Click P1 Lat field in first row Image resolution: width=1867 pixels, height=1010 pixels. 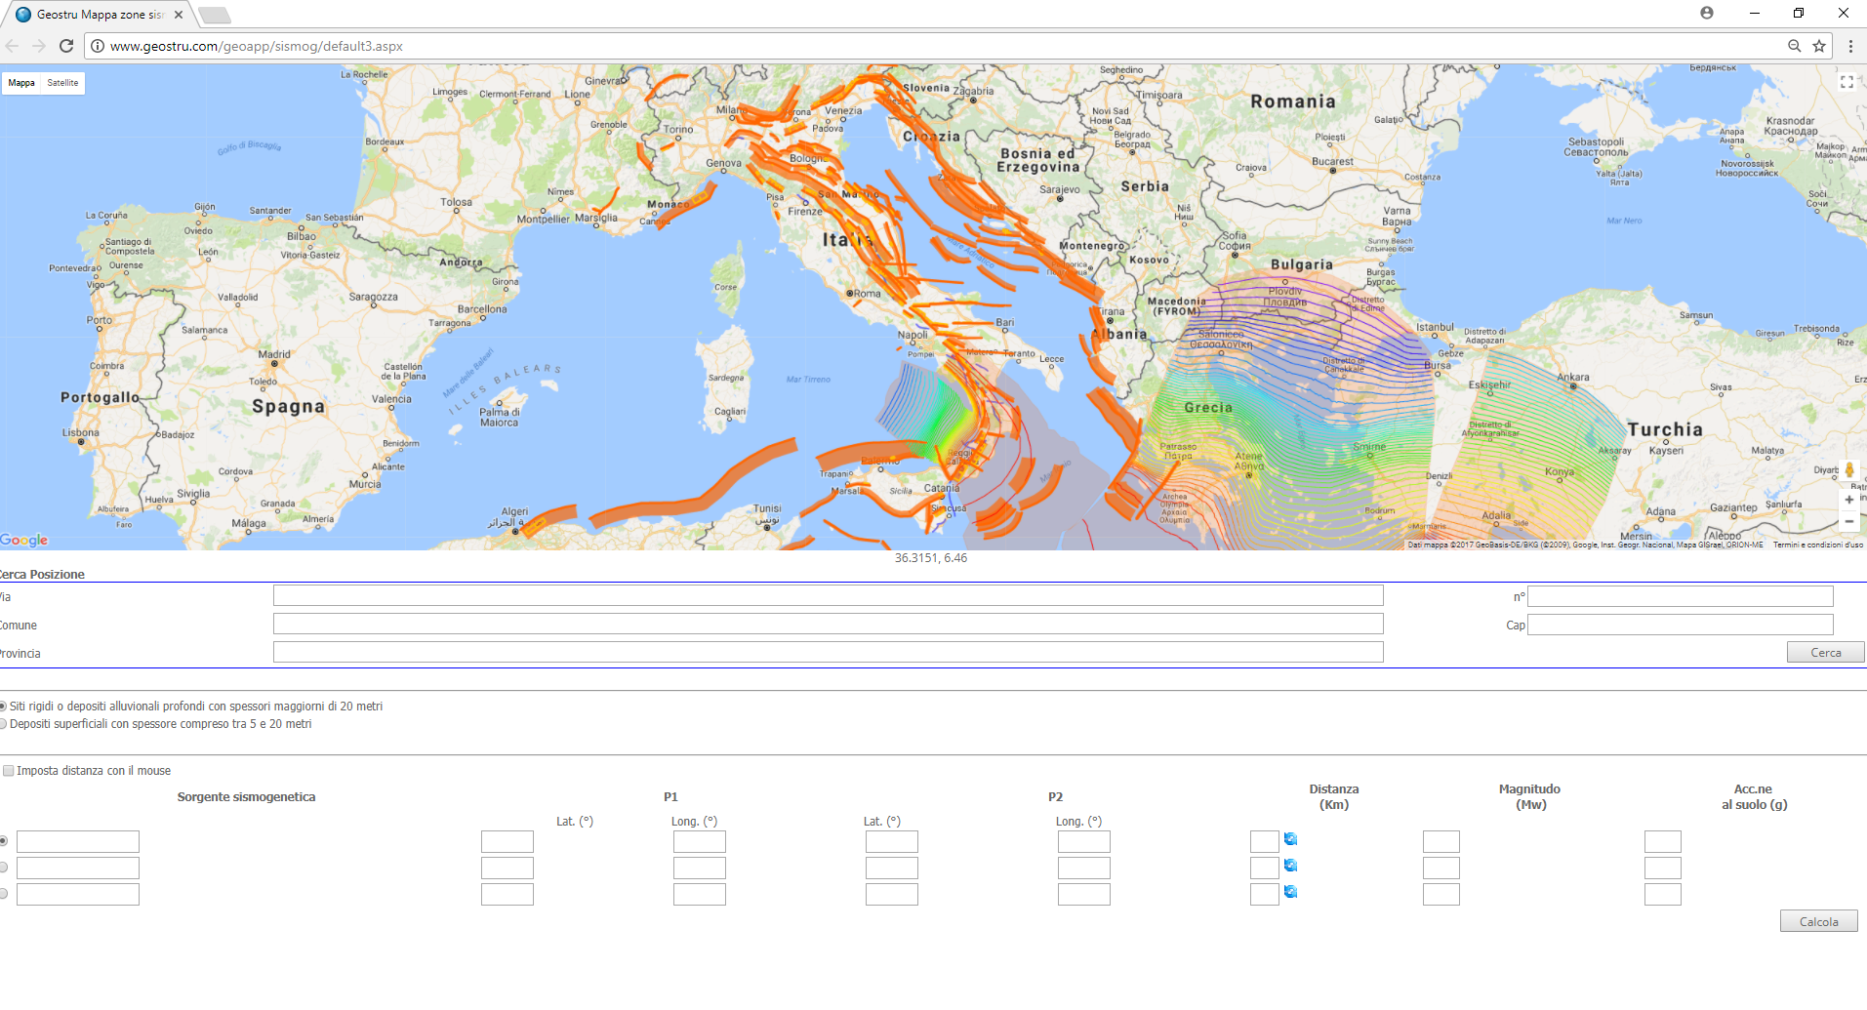[x=507, y=841]
